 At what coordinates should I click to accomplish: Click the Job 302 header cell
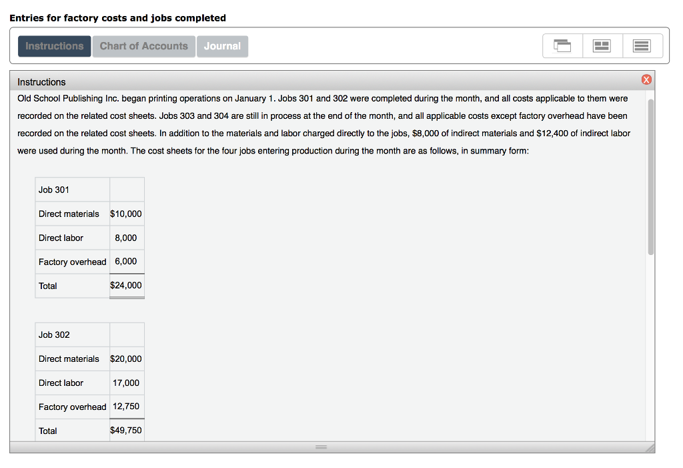[73, 334]
